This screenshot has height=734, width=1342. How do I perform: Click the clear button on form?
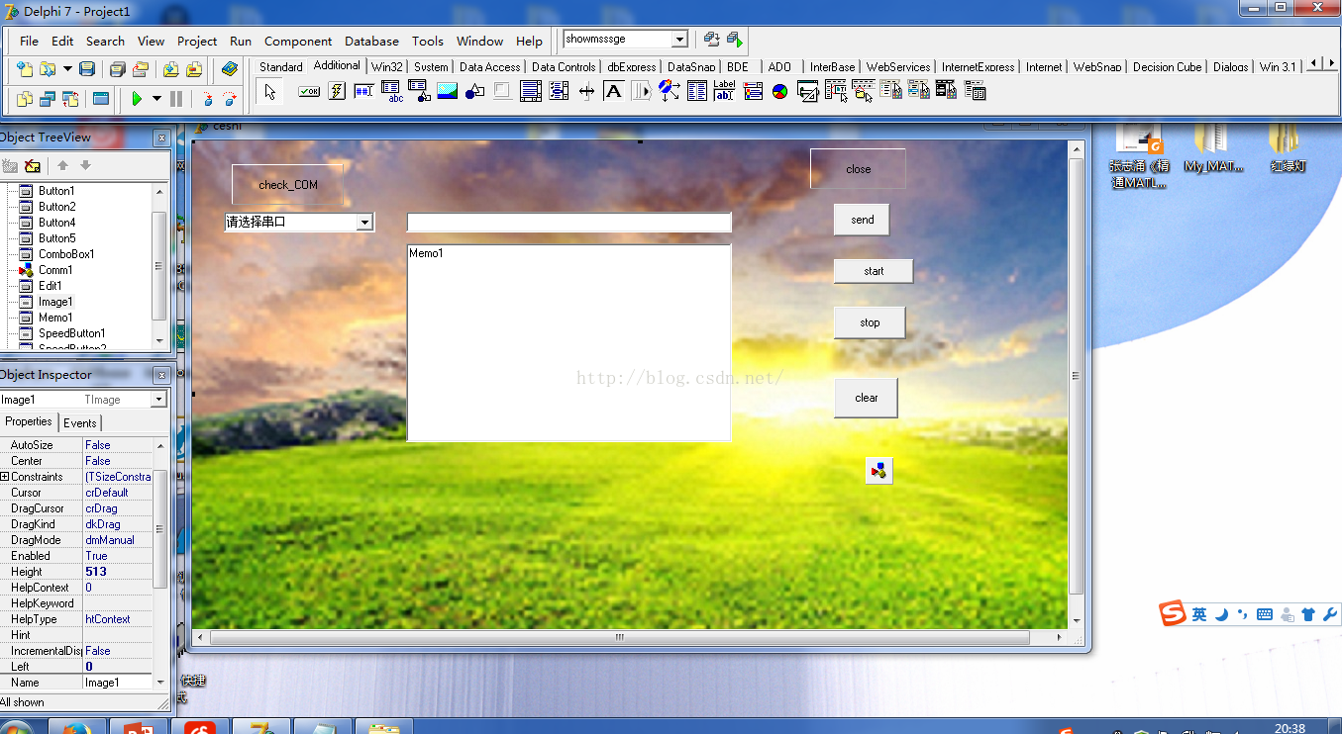pos(866,398)
